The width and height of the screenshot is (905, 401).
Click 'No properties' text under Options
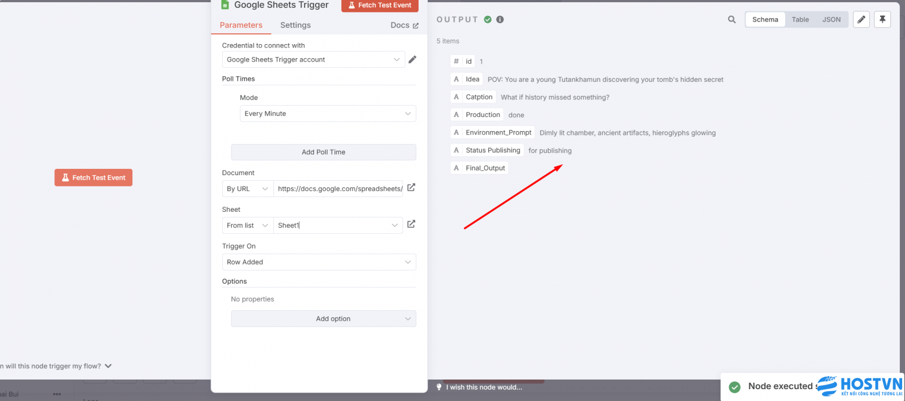point(252,299)
